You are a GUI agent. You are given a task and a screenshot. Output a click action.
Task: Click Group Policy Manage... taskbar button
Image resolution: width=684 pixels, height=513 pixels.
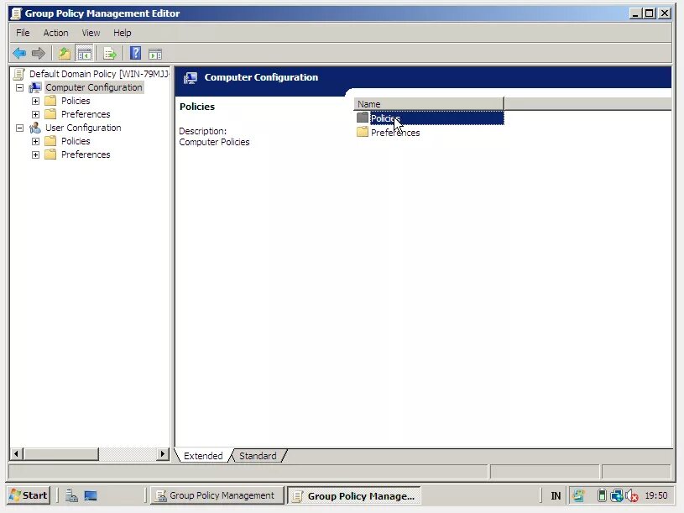coord(354,496)
